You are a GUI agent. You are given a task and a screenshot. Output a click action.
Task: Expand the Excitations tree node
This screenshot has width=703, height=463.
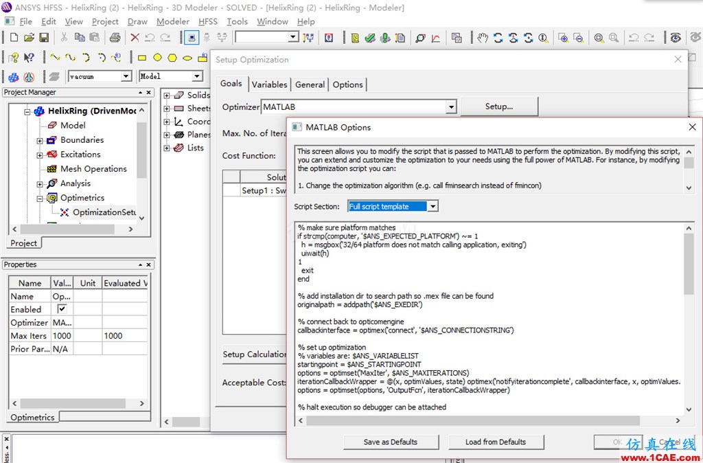coord(39,155)
